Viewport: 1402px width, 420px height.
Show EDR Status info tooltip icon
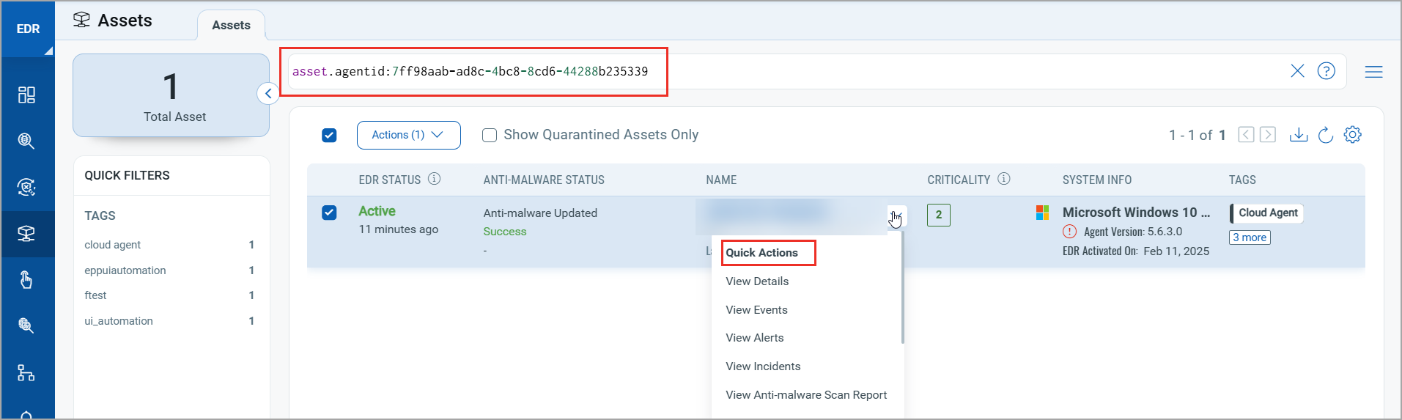[x=434, y=179]
